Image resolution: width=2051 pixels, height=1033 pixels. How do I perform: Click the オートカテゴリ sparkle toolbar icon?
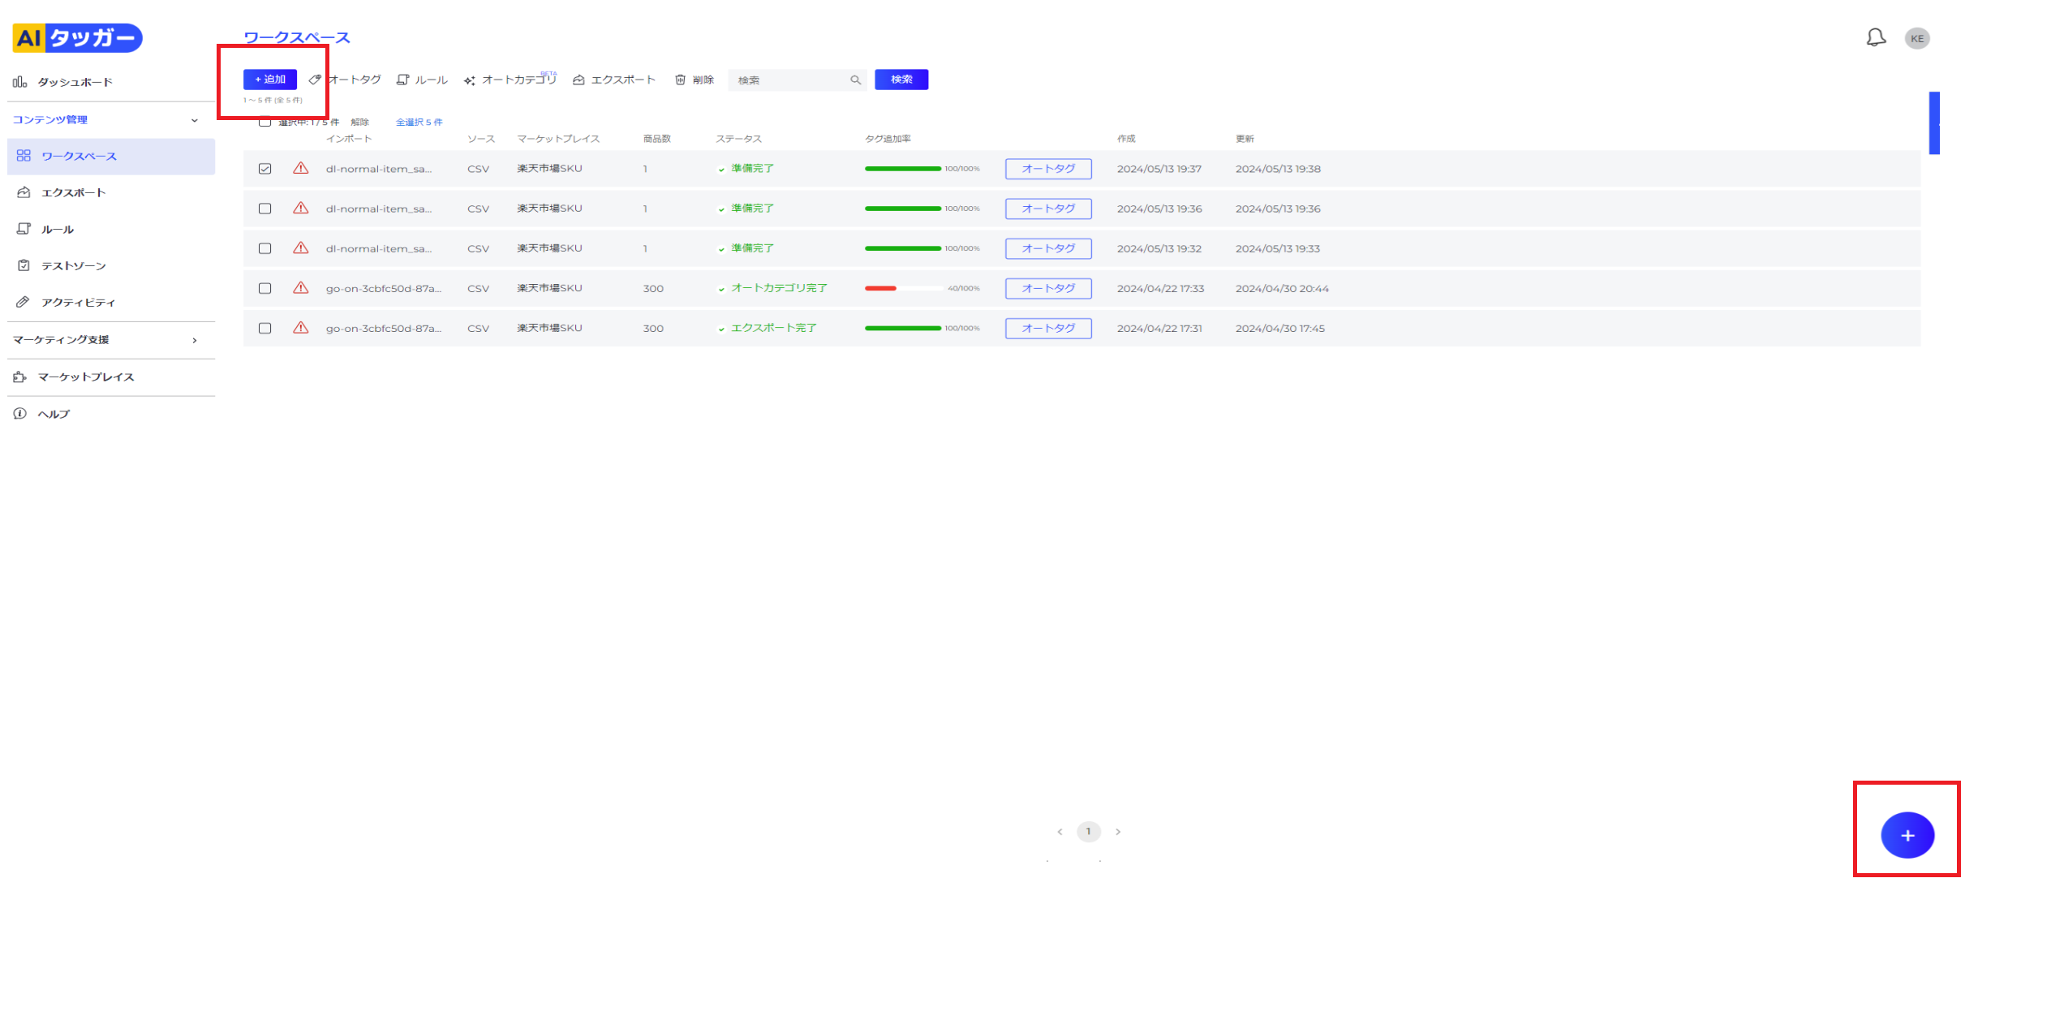click(x=470, y=80)
